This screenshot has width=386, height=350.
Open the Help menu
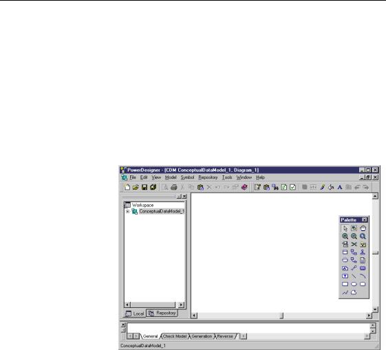pos(260,177)
